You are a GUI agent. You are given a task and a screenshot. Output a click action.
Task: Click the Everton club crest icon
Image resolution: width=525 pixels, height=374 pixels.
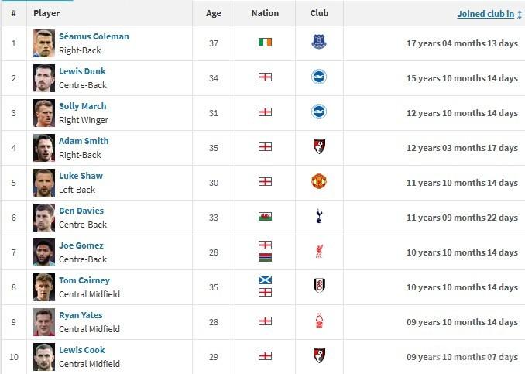[x=319, y=42]
